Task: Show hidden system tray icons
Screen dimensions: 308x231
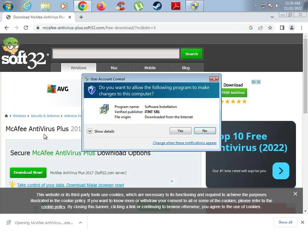Action: click(x=256, y=6)
